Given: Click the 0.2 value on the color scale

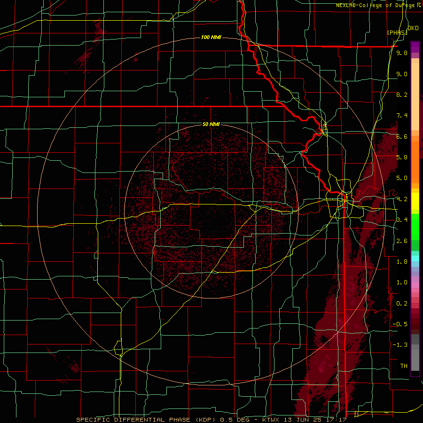Looking at the screenshot, I should click(402, 304).
